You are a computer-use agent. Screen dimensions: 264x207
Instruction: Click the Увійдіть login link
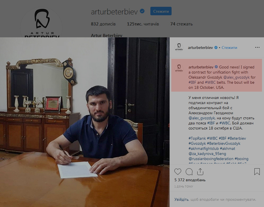pyautogui.click(x=181, y=200)
